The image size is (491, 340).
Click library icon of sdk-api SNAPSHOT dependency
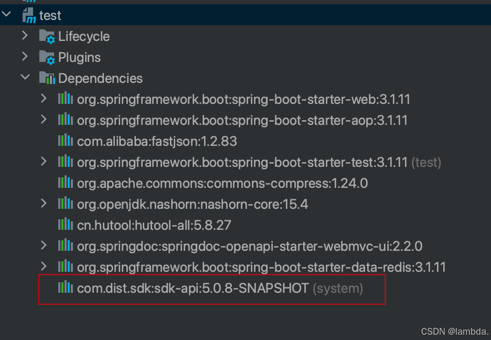point(66,288)
